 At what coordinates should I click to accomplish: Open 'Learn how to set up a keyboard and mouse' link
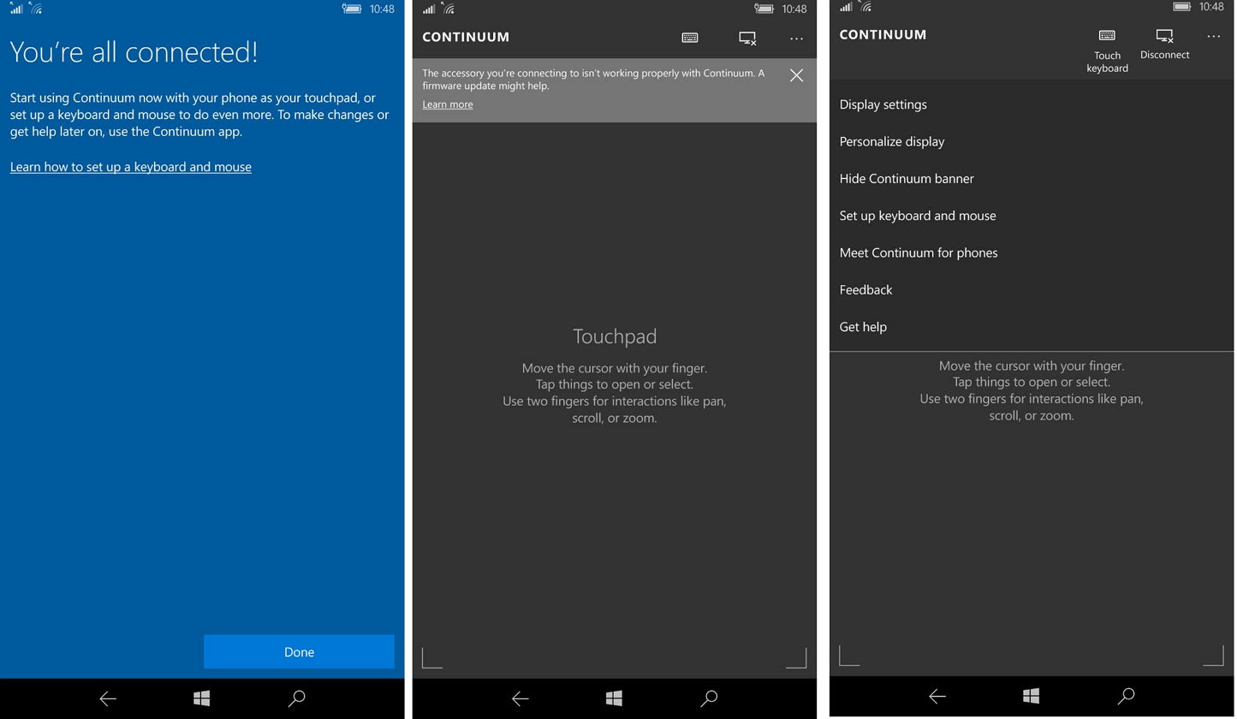pyautogui.click(x=131, y=167)
